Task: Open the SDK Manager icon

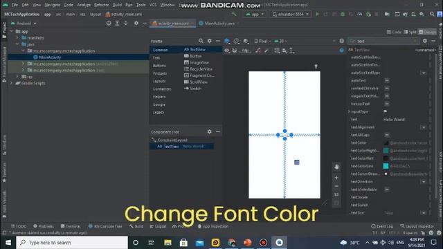Action: [x=422, y=14]
